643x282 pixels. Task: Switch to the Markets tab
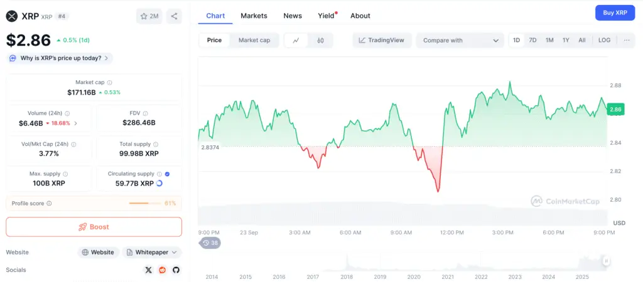click(x=254, y=16)
